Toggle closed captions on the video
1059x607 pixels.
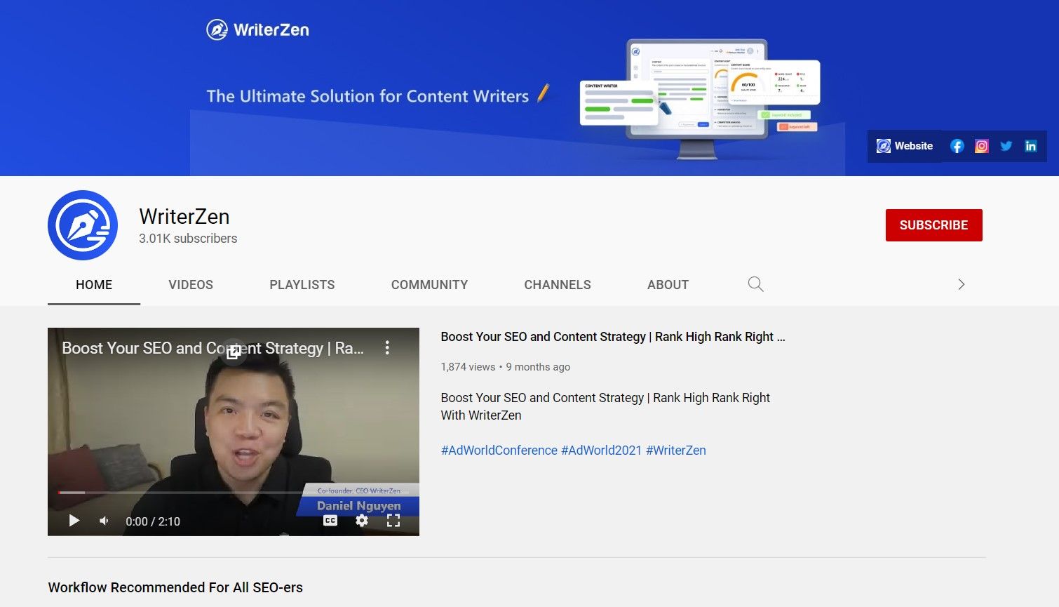pos(330,521)
